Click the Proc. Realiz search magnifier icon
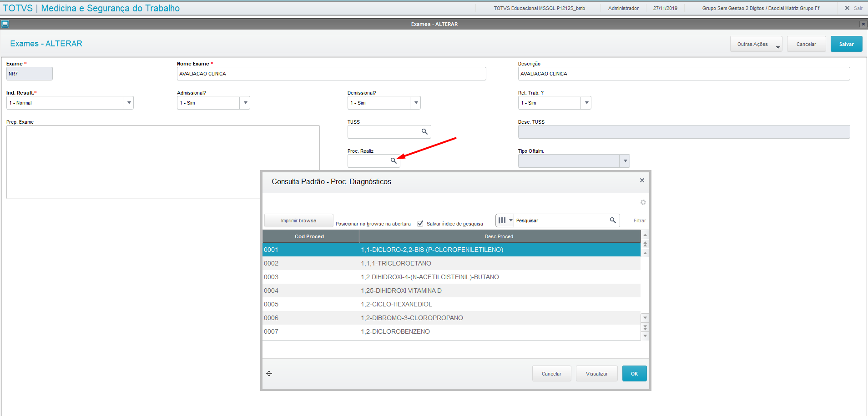Viewport: 868px width, 416px height. click(394, 160)
